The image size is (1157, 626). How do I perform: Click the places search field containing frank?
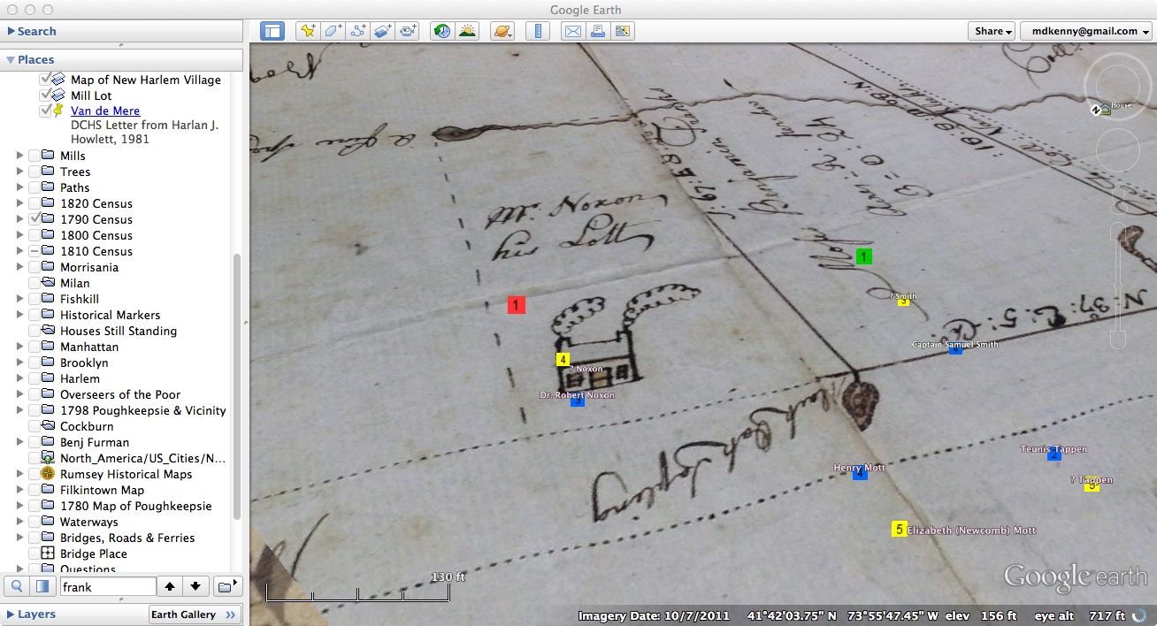pyautogui.click(x=107, y=587)
